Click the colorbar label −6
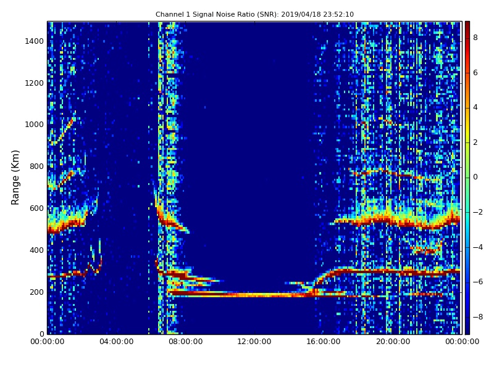Screen dimensions: 494x370 click(478, 282)
